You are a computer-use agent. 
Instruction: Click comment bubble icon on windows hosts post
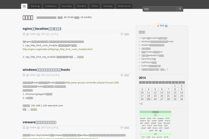coord(122,75)
